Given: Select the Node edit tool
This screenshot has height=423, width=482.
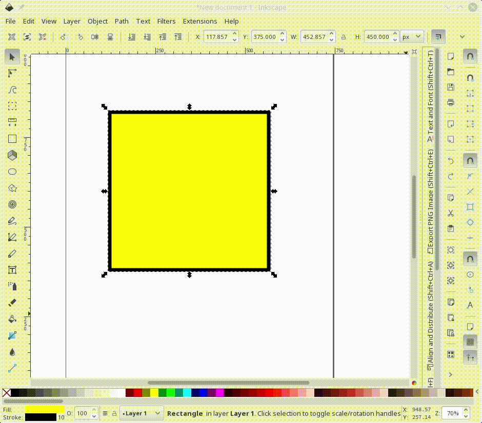Looking at the screenshot, I should 12,73.
